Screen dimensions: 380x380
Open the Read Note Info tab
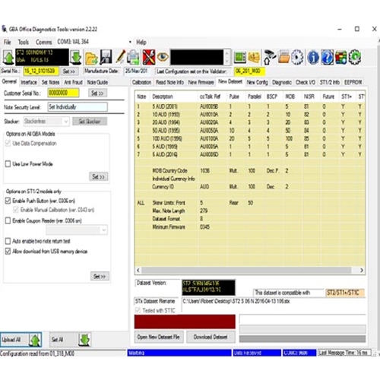coord(169,82)
